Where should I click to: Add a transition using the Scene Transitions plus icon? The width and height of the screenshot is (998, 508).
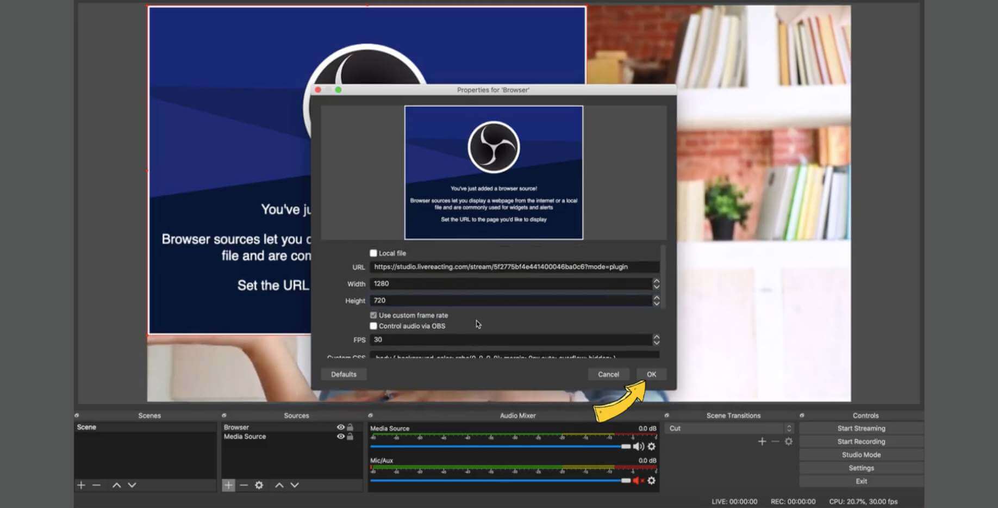tap(762, 442)
